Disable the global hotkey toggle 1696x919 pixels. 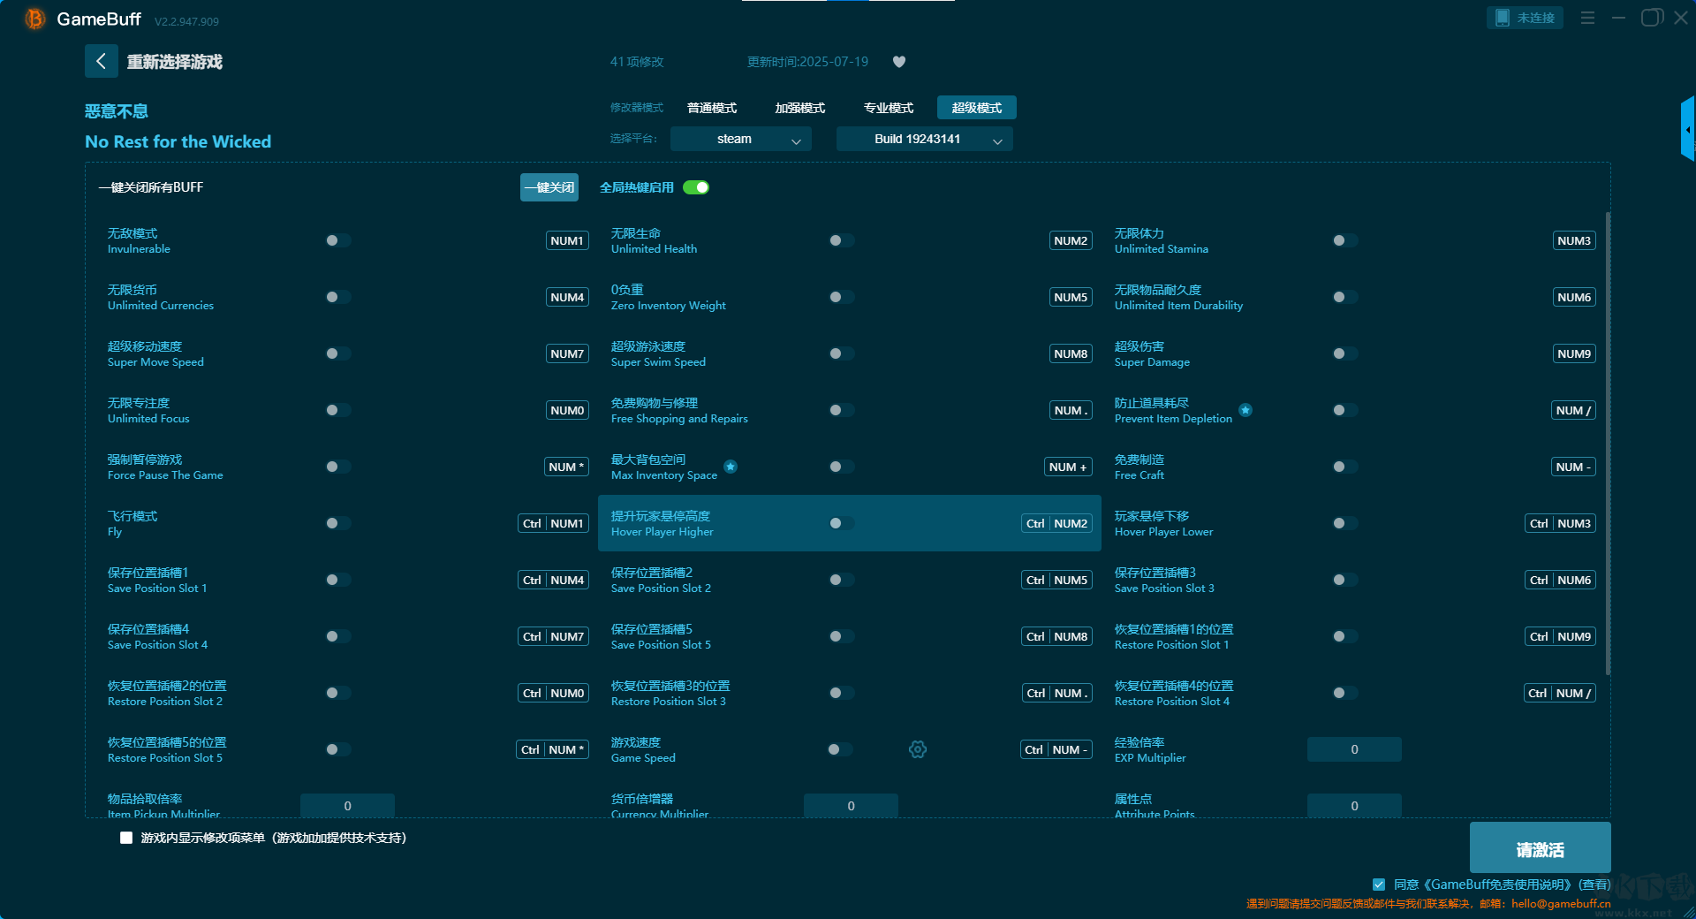(696, 187)
